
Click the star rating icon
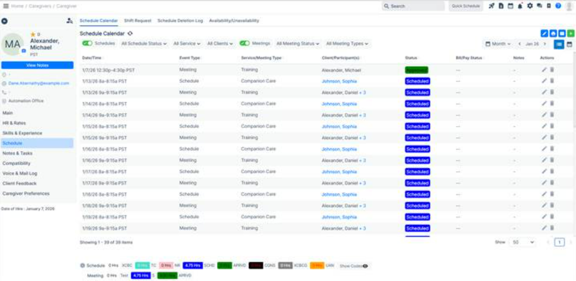(33, 34)
